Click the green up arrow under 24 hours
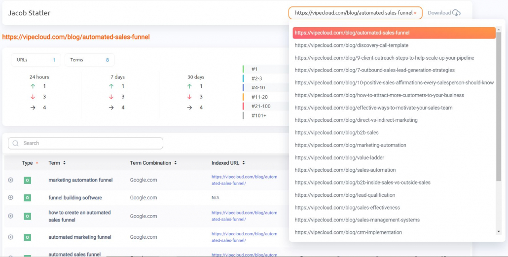508x257 pixels. [33, 86]
